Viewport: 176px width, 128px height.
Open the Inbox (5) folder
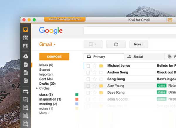point(46,65)
